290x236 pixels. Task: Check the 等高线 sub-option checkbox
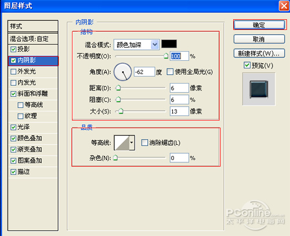click(x=20, y=105)
